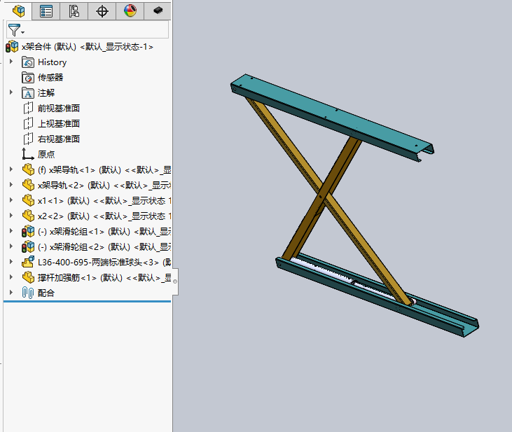
Task: Click the 前视基准面 plane icon
Action: (x=28, y=108)
